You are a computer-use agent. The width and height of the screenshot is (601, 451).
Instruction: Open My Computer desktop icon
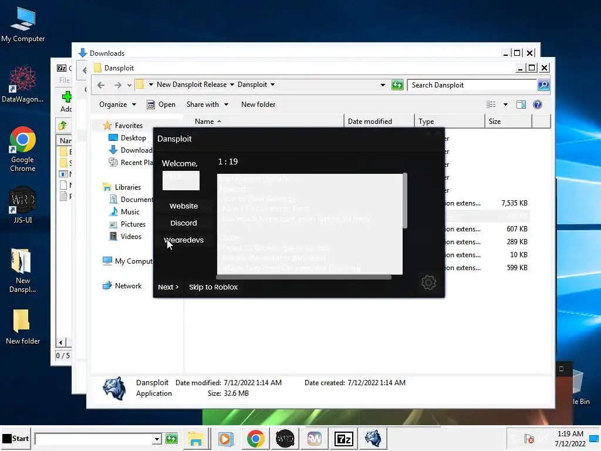pos(23,25)
